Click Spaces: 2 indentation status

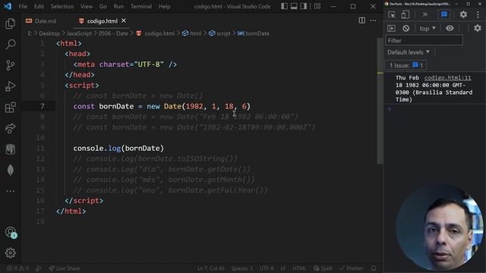click(x=242, y=268)
